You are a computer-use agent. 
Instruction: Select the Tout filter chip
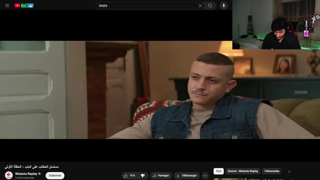[x=219, y=171]
